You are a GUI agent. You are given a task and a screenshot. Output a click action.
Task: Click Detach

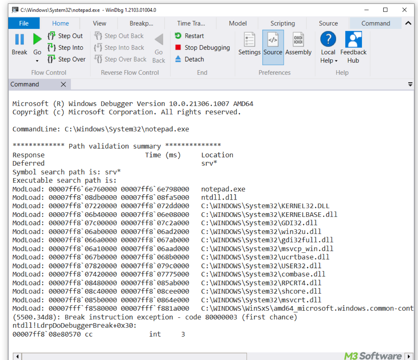(189, 59)
